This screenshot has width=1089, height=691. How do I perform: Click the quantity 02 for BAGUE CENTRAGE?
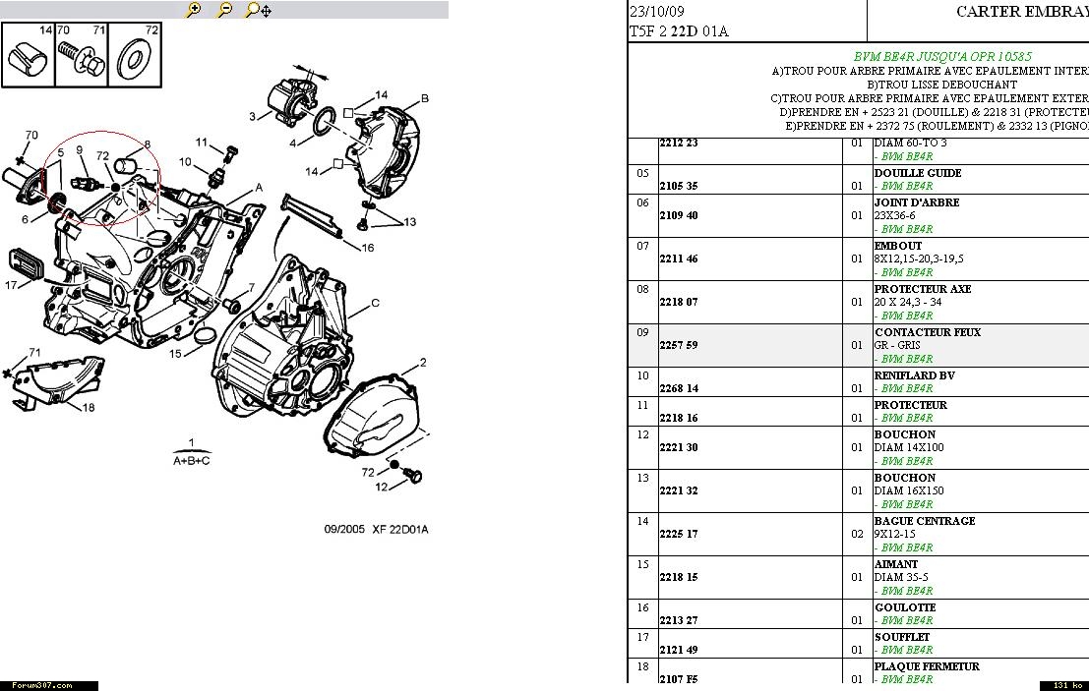coord(856,534)
